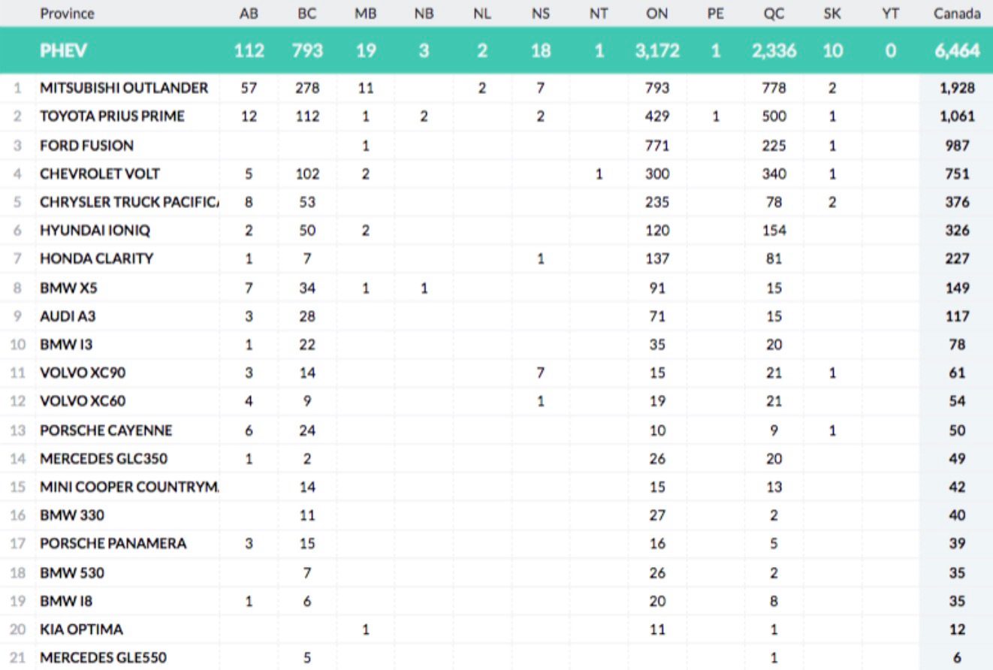This screenshot has height=670, width=993.
Task: Click Honda Clarity Ontario value 137
Action: [x=657, y=258]
